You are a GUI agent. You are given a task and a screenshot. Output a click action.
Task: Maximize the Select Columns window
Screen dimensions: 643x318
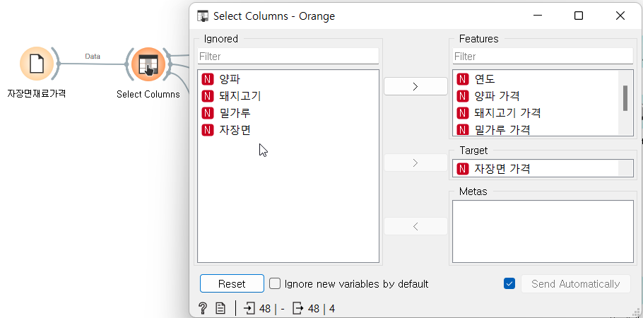click(579, 16)
